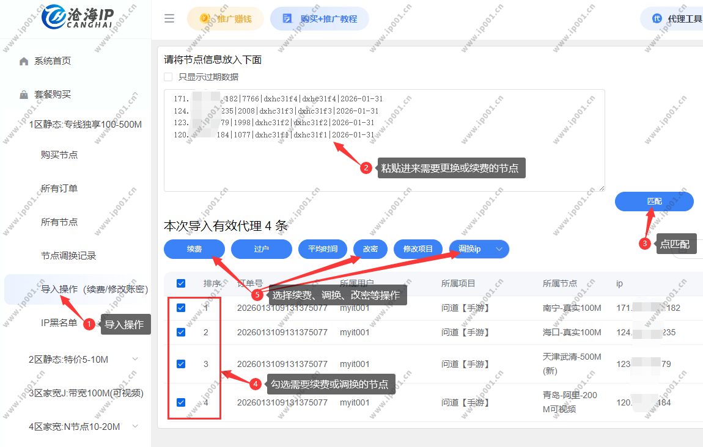Go to 节点调换记录 in sidebar
This screenshot has width=703, height=447.
(68, 256)
